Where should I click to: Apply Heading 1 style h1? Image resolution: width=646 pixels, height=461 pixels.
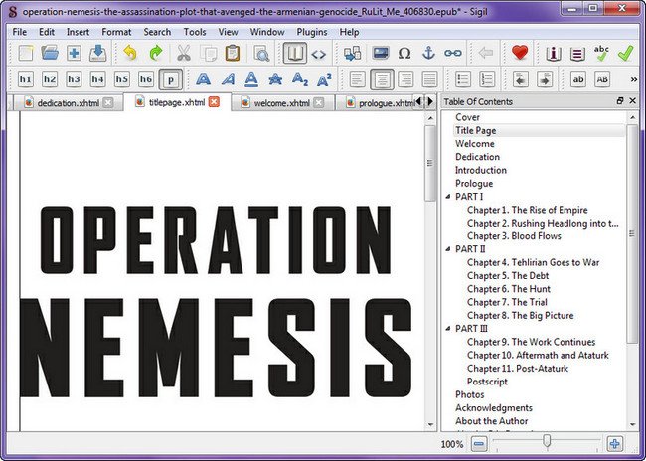pyautogui.click(x=26, y=79)
